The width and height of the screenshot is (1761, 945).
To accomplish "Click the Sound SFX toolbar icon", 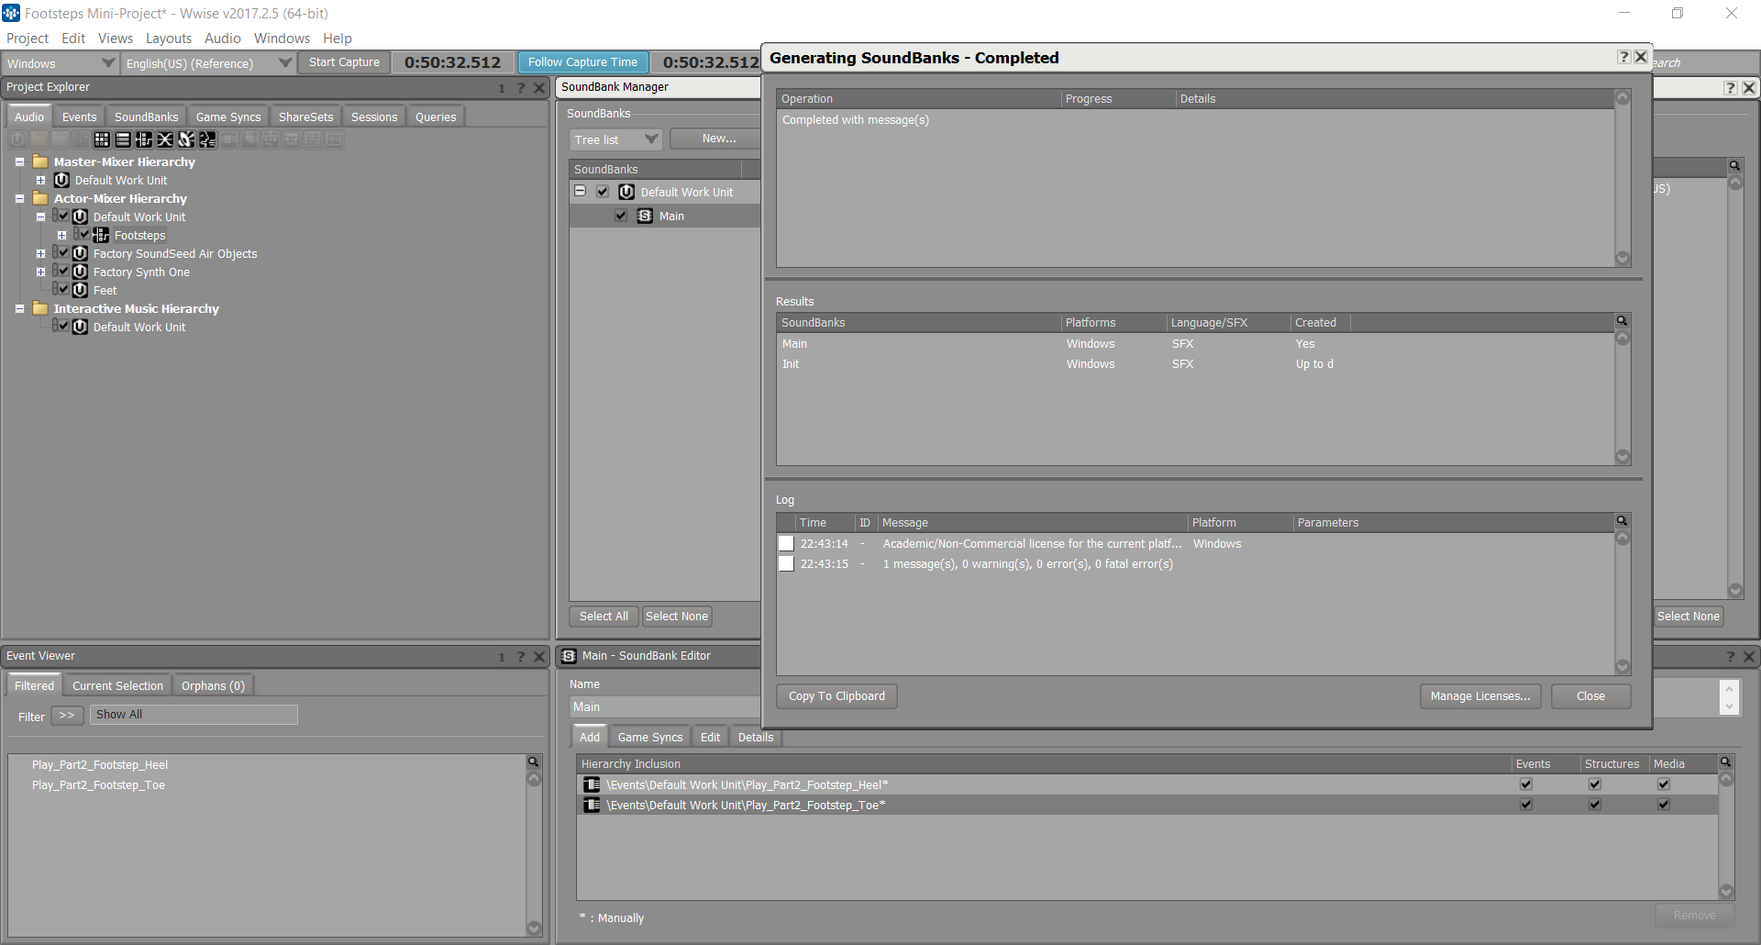I will click(186, 139).
